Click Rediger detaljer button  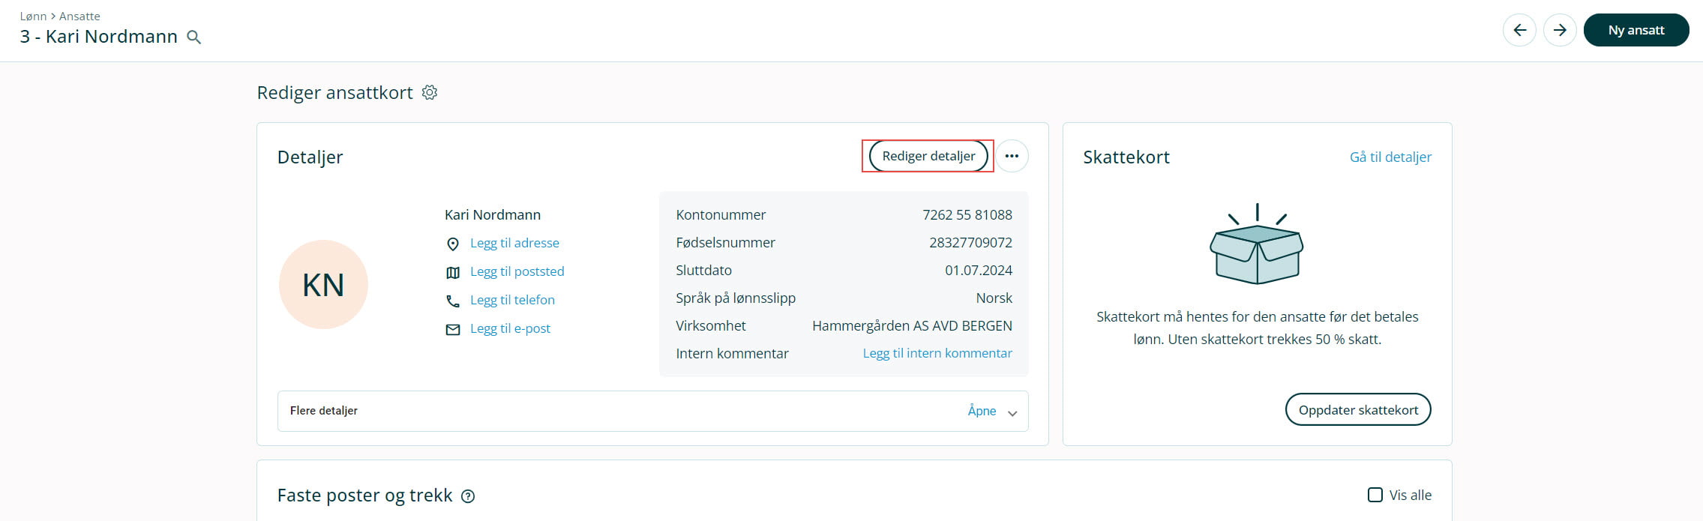point(928,156)
